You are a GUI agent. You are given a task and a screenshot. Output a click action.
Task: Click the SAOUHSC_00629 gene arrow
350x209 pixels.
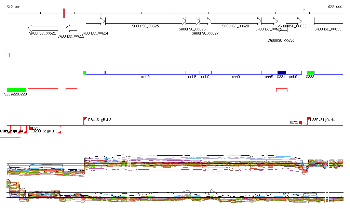[269, 21]
